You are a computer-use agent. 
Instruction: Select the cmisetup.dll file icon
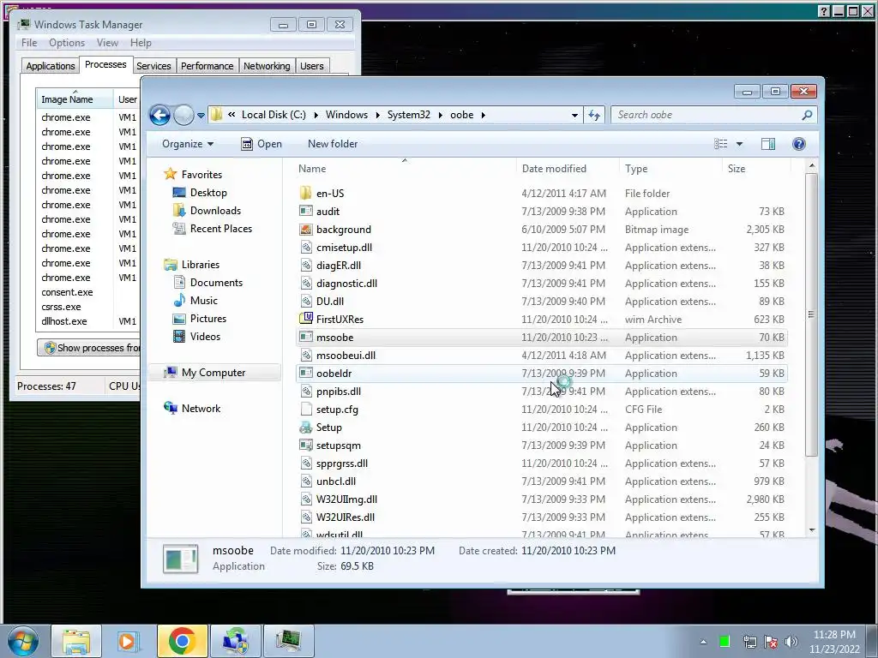pos(306,248)
